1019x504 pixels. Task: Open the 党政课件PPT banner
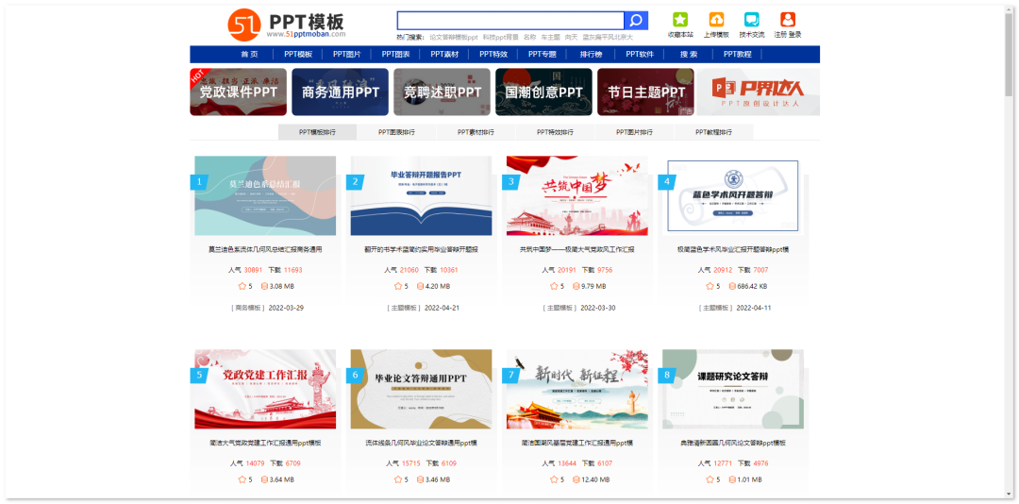coord(238,92)
